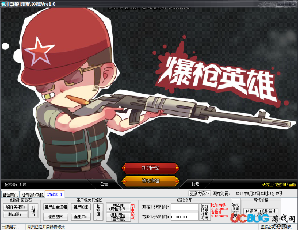Click the empty current cooldown time field
Image resolution: width=298 pixels, height=230 pixels.
[185, 207]
